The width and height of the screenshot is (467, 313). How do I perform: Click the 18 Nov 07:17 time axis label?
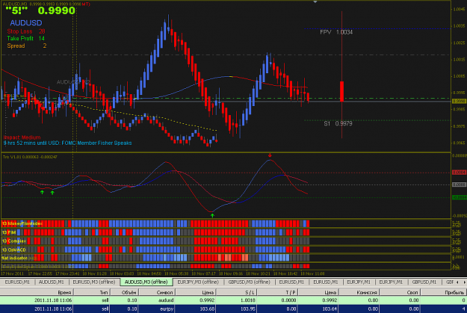point(203,273)
